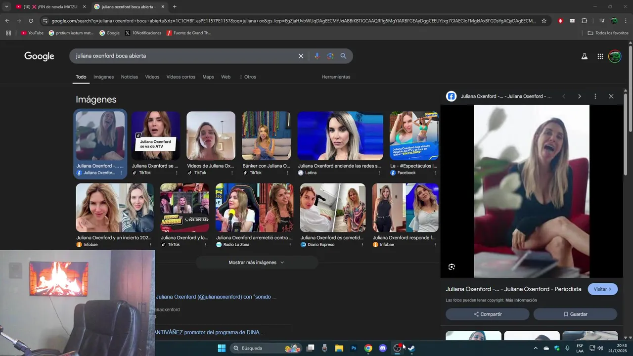
Task: Bookmark this page with star icon
Action: pos(544,21)
